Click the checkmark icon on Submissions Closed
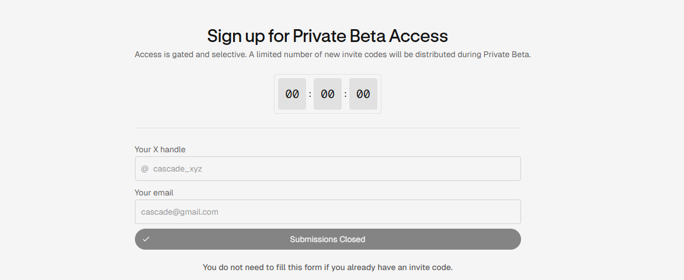 coord(146,239)
